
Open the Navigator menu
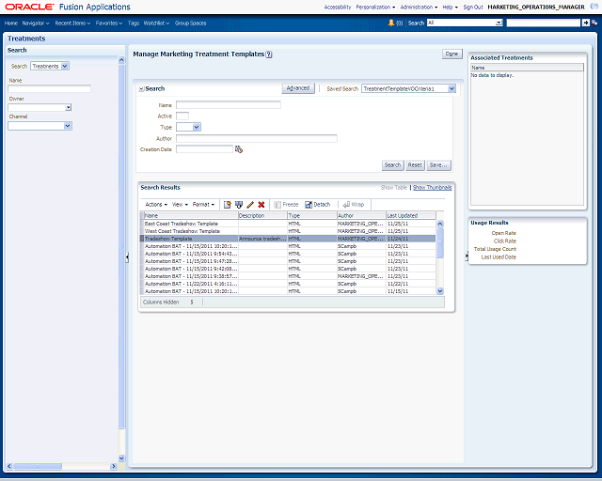pyautogui.click(x=36, y=23)
